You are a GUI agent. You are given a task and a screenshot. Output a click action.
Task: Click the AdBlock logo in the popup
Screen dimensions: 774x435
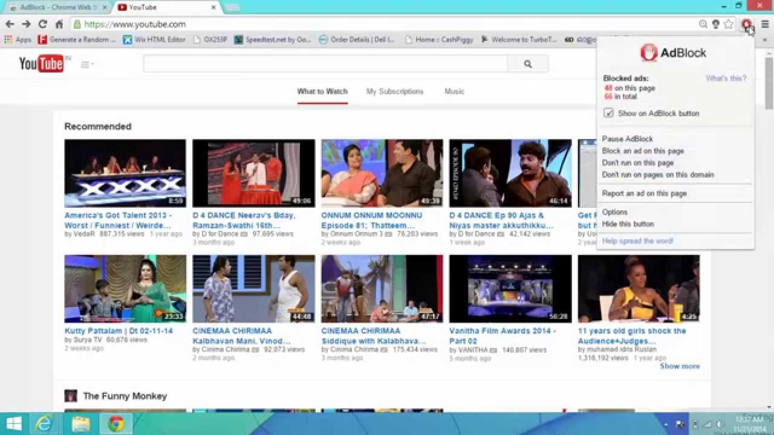coord(673,53)
